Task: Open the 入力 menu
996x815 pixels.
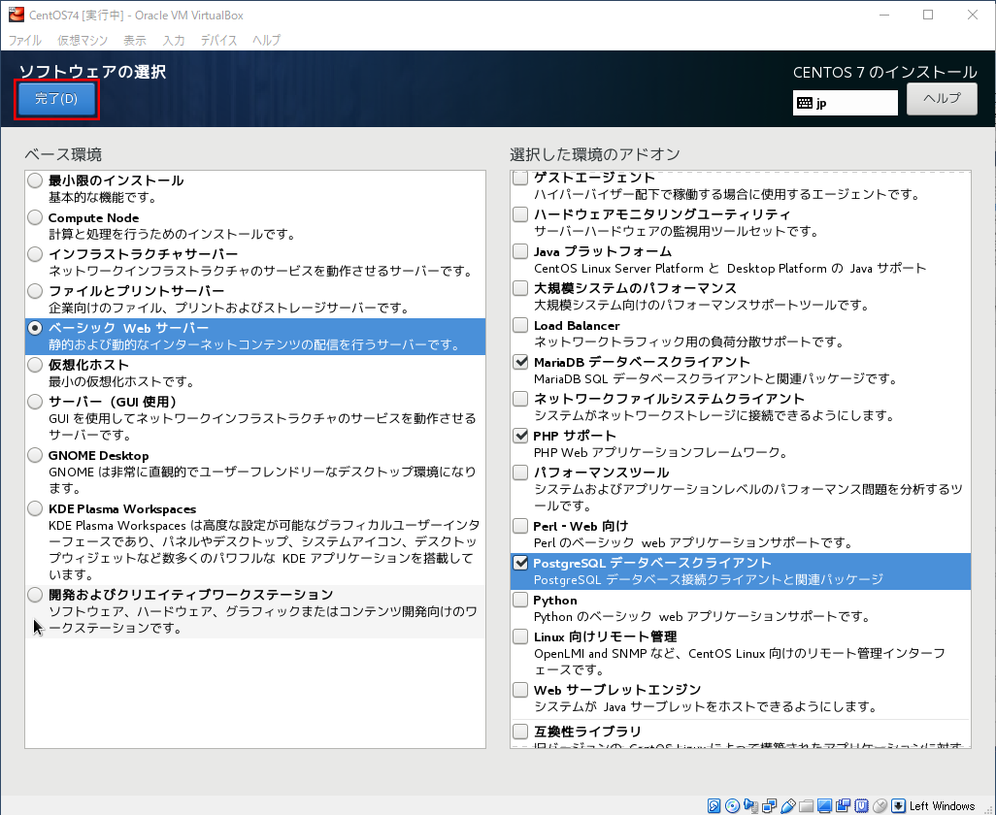Action: (x=174, y=40)
